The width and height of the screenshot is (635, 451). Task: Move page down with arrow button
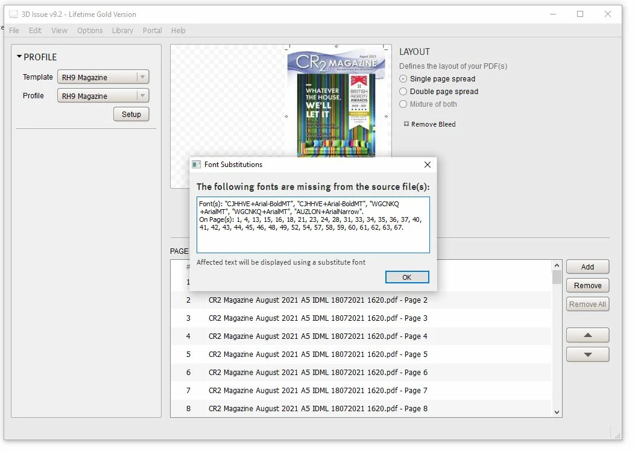pos(587,355)
